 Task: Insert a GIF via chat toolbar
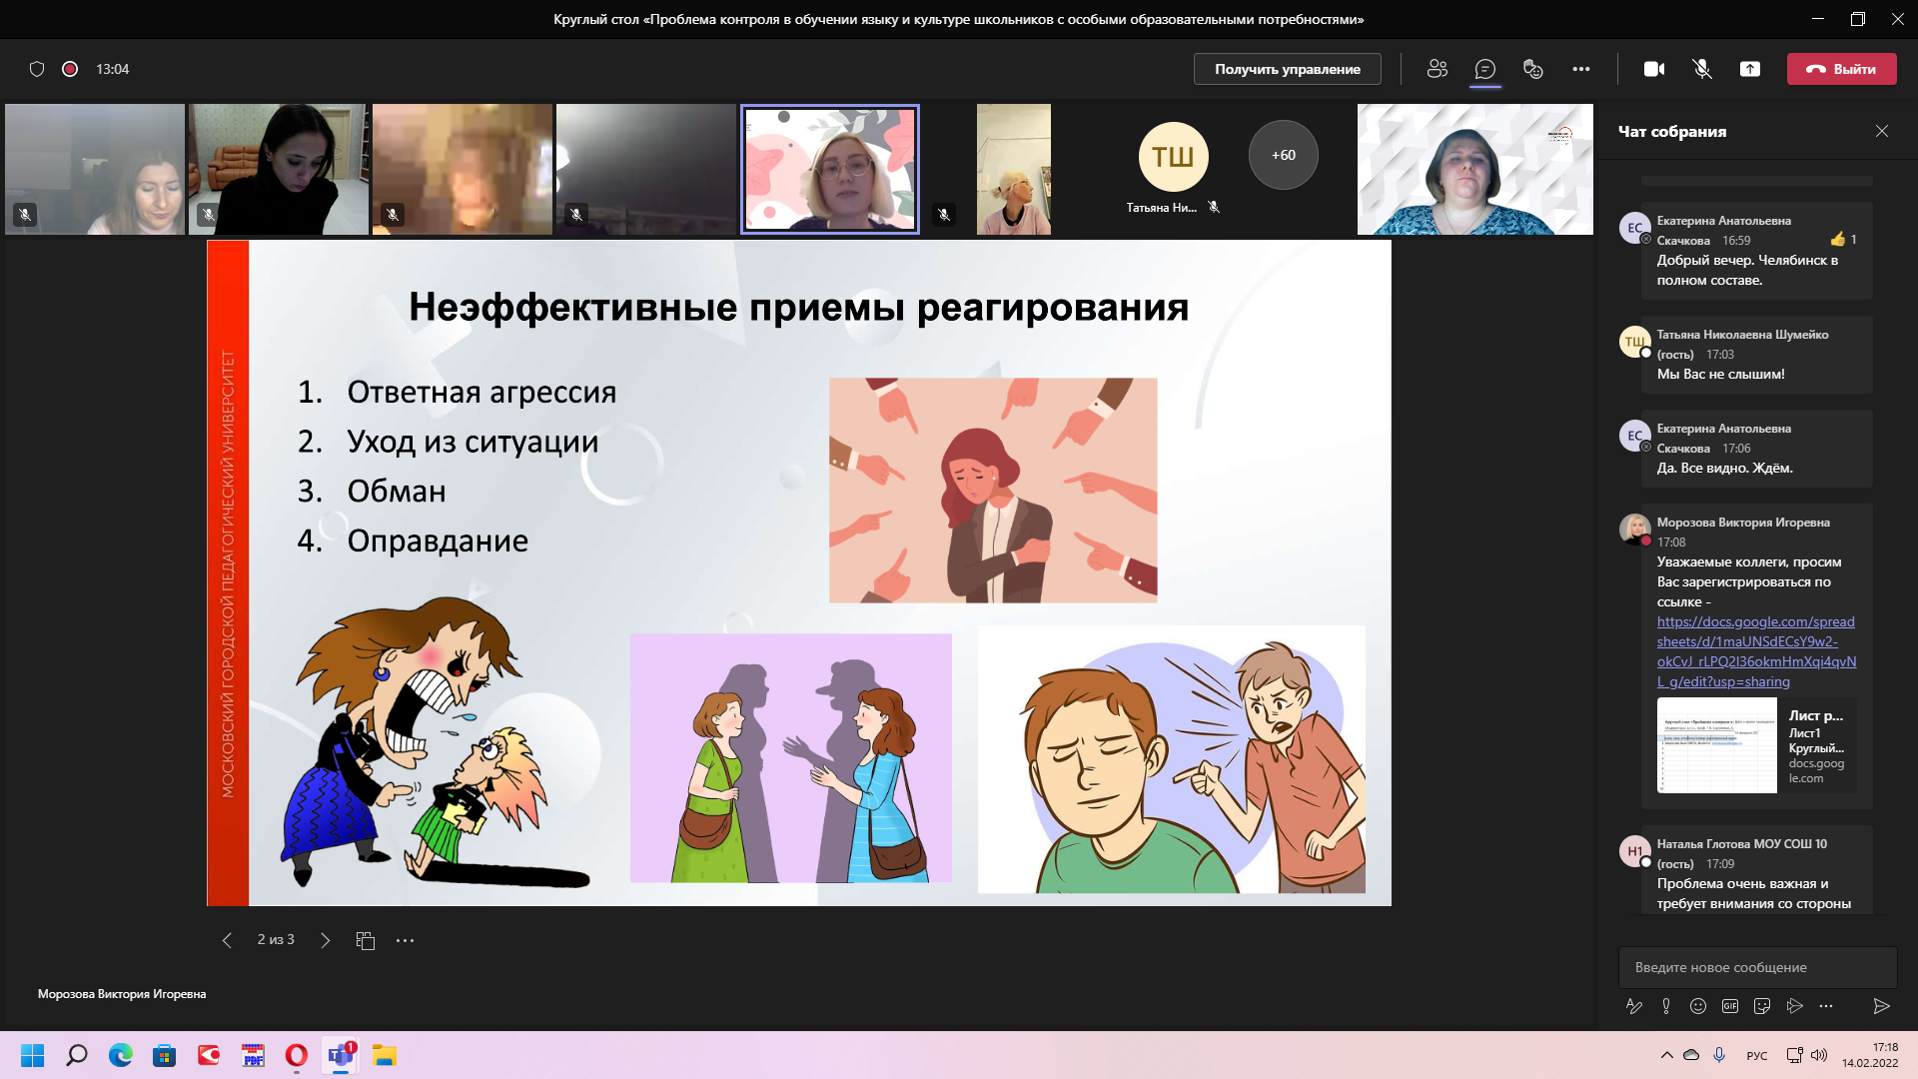[1730, 1006]
